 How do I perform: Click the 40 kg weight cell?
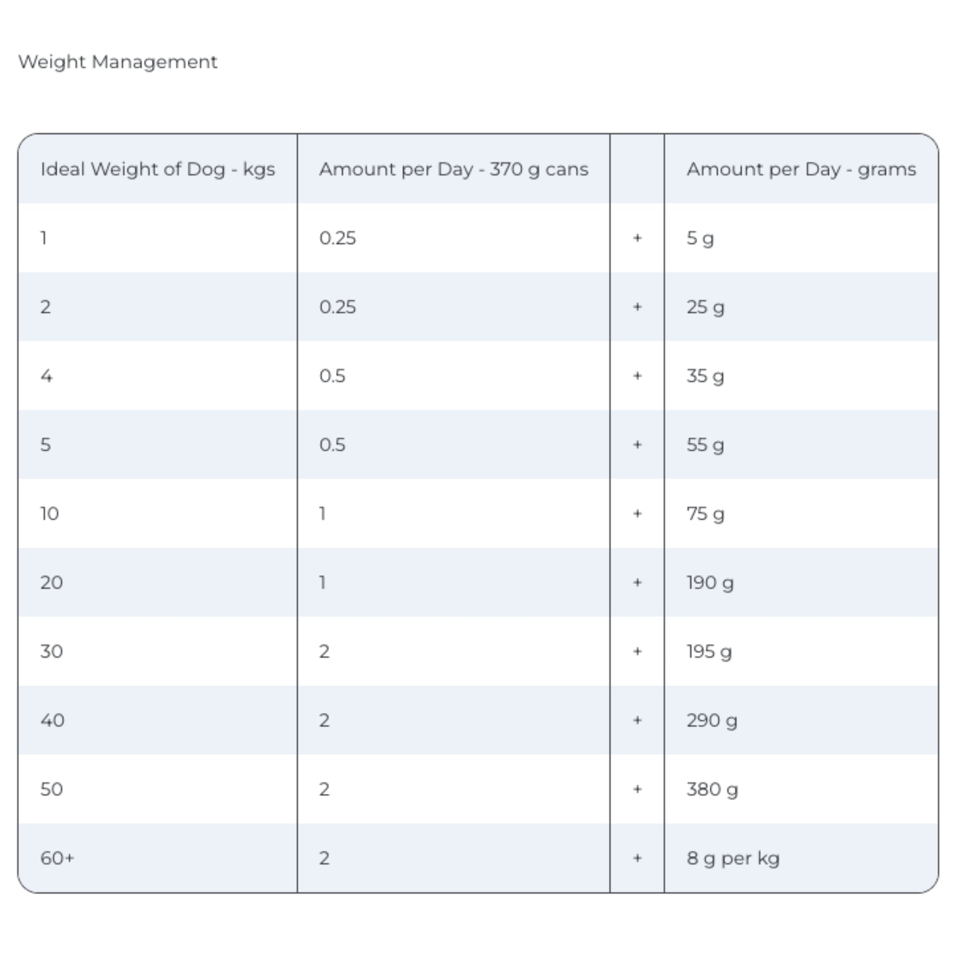coord(53,720)
